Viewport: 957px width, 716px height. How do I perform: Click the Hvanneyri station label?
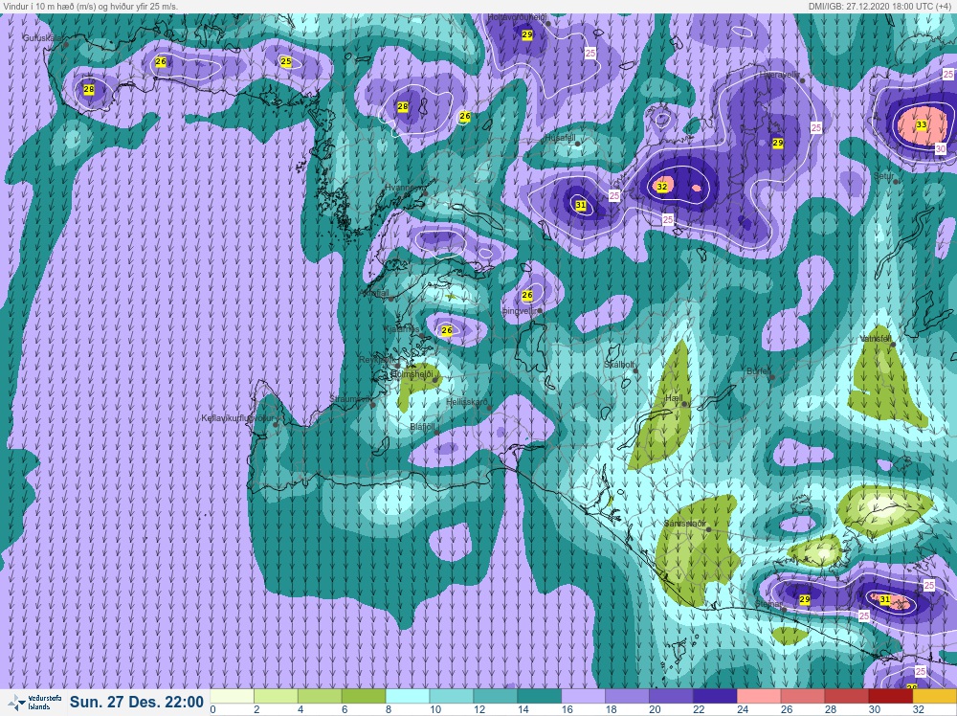point(404,188)
